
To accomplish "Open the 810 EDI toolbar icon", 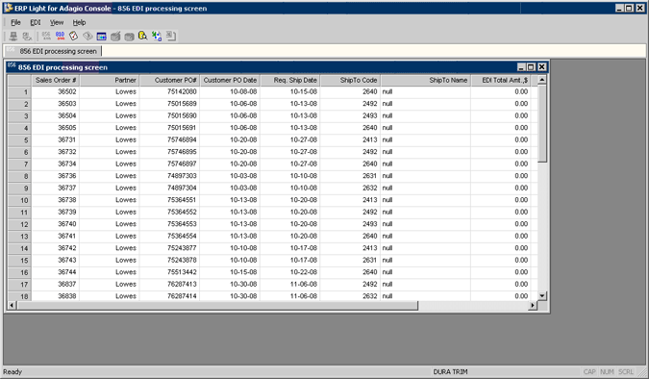I will [x=60, y=37].
